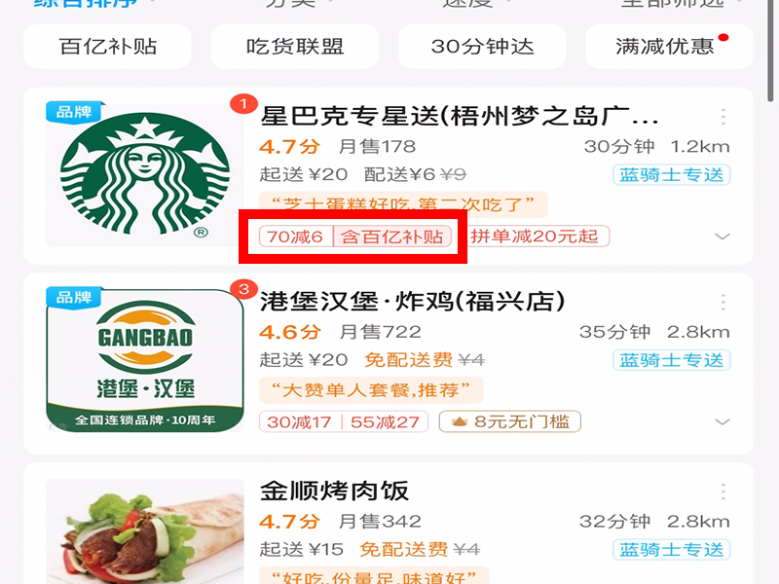Tap the 金顺烤肉饭 food photo

point(144,531)
